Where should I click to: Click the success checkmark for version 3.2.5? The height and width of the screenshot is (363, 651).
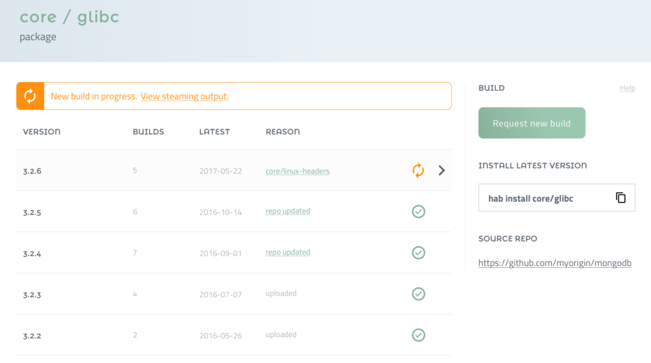[x=418, y=211]
